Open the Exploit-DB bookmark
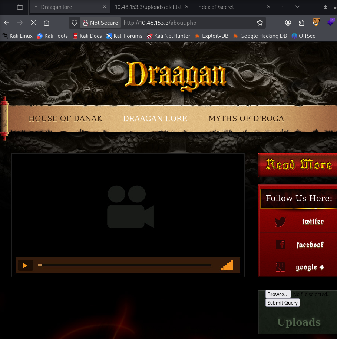Viewport: 337px width, 339px height. [x=212, y=36]
